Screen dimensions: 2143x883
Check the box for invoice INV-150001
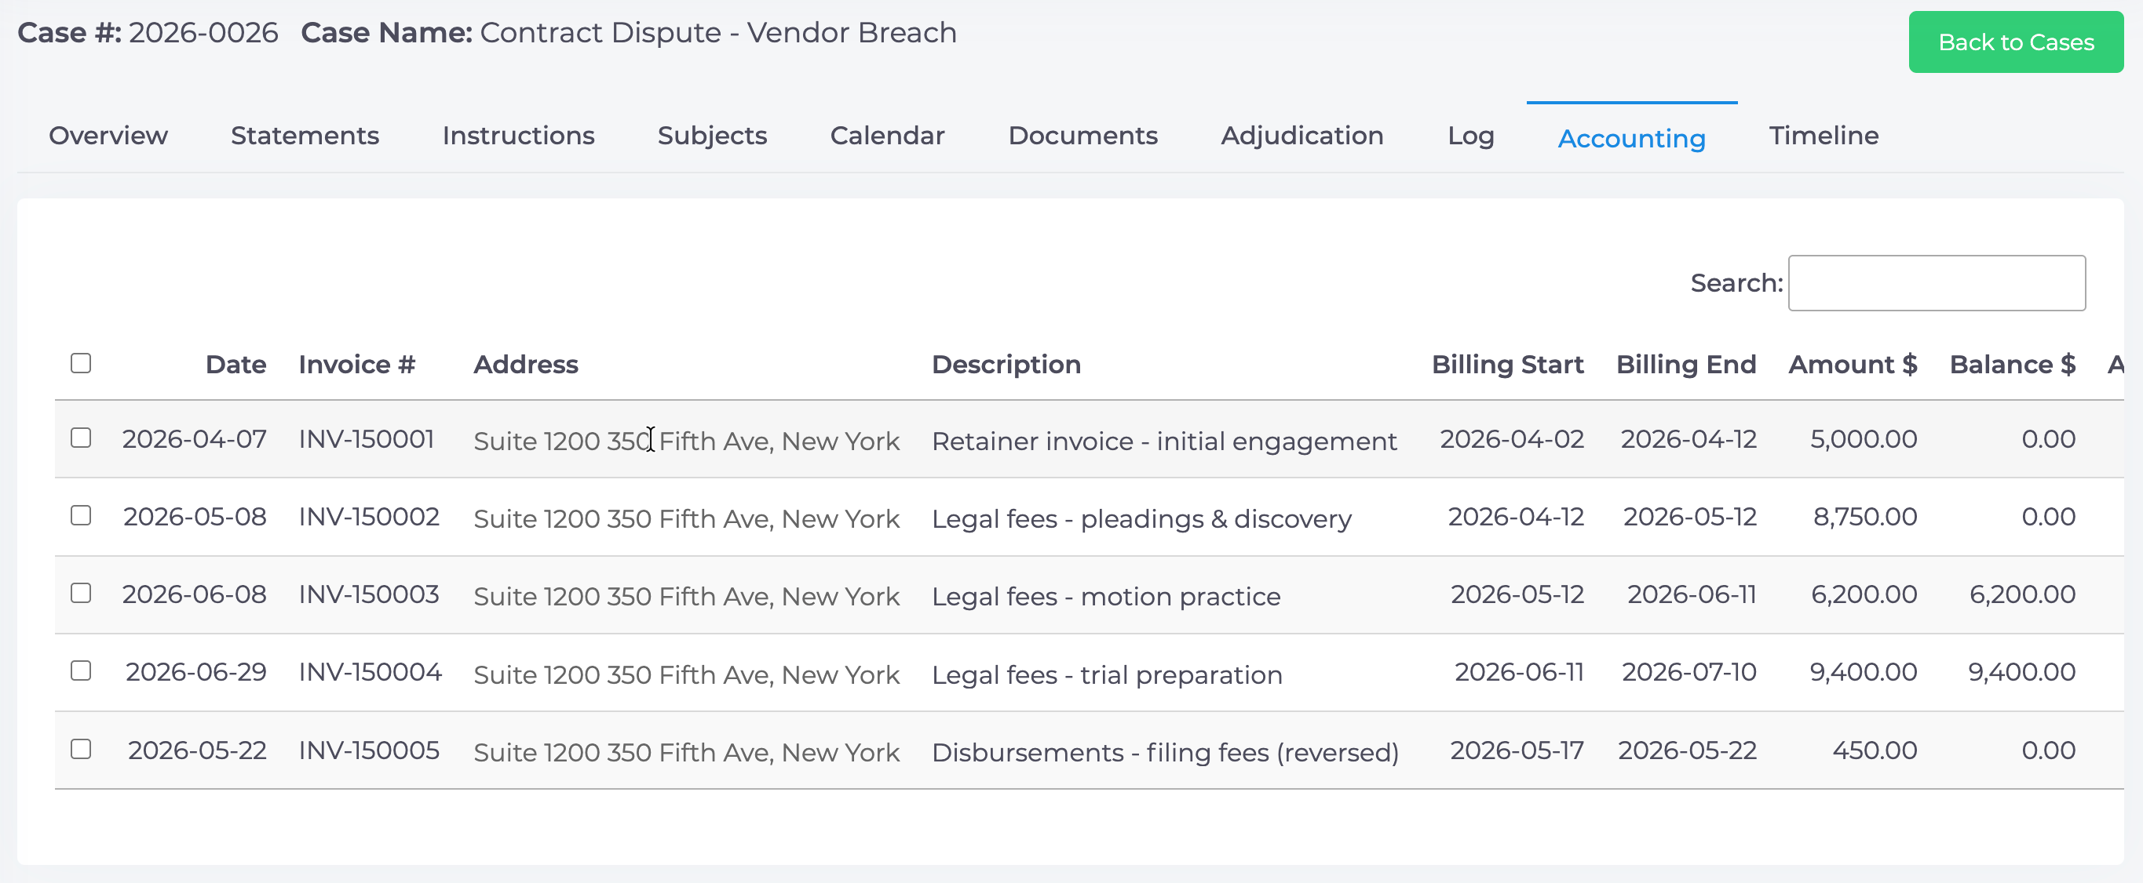(x=81, y=438)
